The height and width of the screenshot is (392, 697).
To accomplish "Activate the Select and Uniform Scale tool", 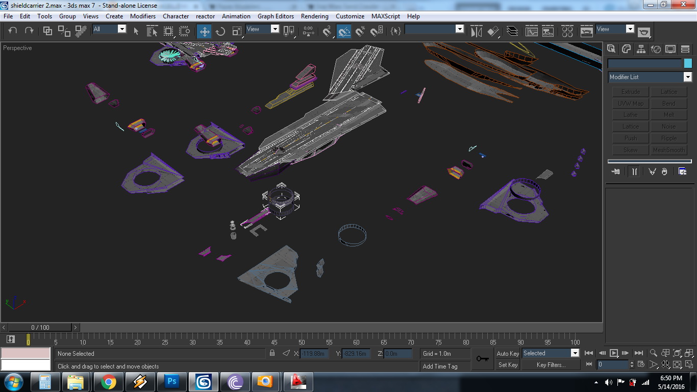I will tap(237, 31).
